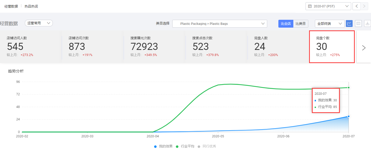The width and height of the screenshot is (371, 150).
Task: Click the right chevron to see more metric cards
Action: [x=364, y=48]
